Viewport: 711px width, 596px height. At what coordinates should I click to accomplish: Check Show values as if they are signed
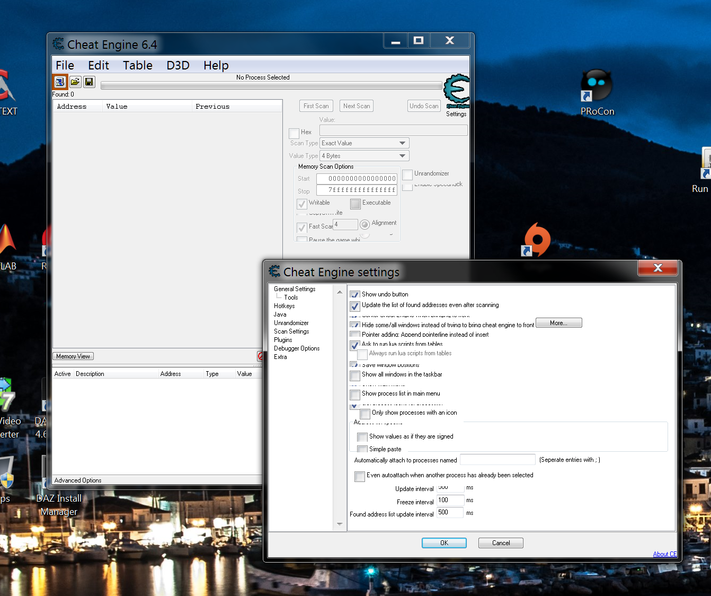[x=362, y=437]
